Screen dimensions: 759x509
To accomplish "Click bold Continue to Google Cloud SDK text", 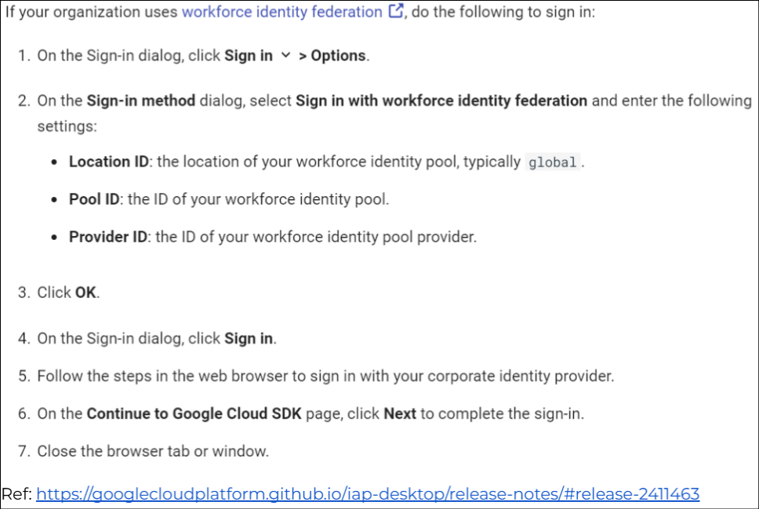I will 194,413.
